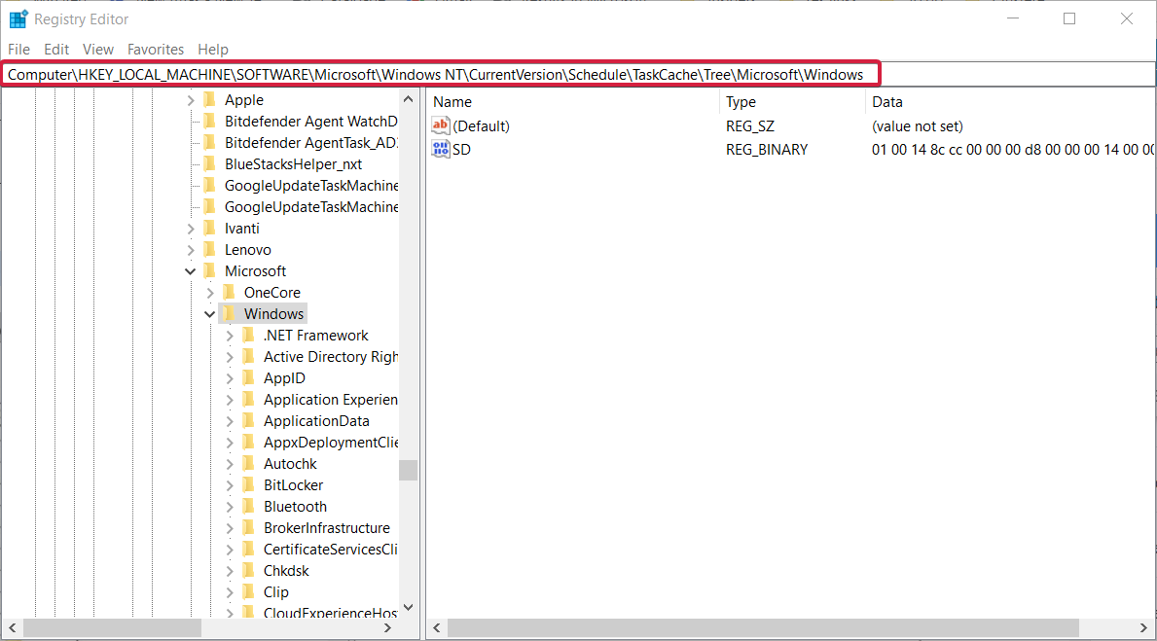1157x641 pixels.
Task: Expand the OneCore key
Action: 210,293
